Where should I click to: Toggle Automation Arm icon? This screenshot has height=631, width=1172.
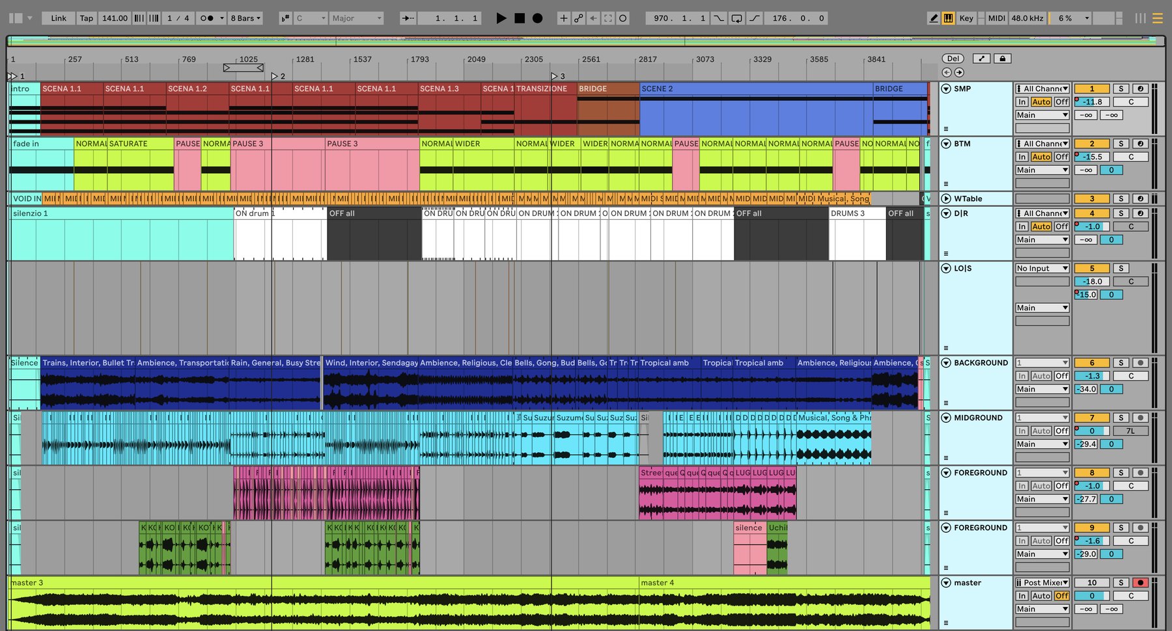(578, 18)
